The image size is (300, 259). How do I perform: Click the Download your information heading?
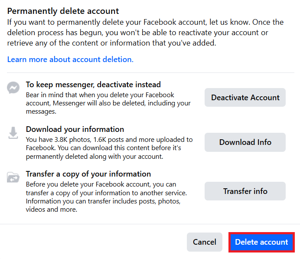(x=75, y=129)
